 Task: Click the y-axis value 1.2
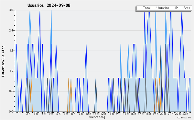click(11, 71)
